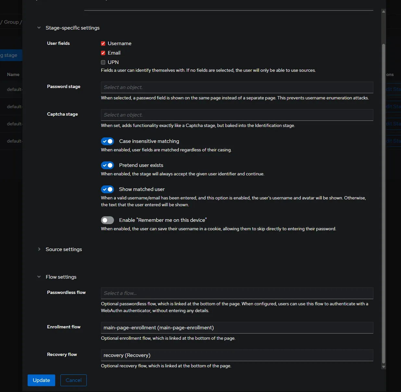The width and height of the screenshot is (401, 392).
Task: Disable Case insensitive matching
Action: point(107,141)
